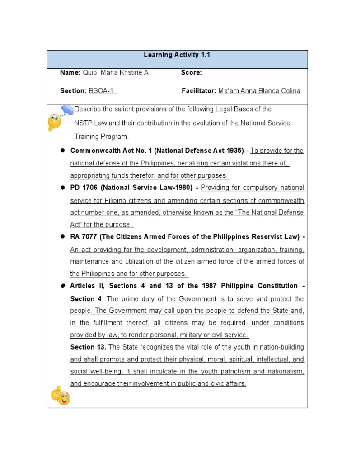347x463 pixels.
Task: Click 'NSTP Law and their contribution' line
Action: tap(182, 123)
